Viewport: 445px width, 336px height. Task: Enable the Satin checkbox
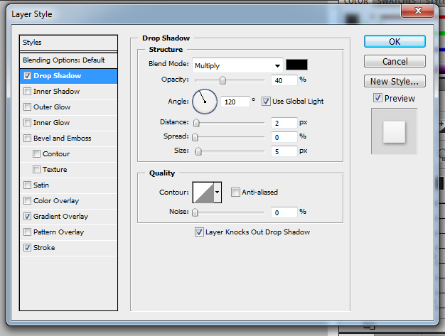pyautogui.click(x=27, y=185)
